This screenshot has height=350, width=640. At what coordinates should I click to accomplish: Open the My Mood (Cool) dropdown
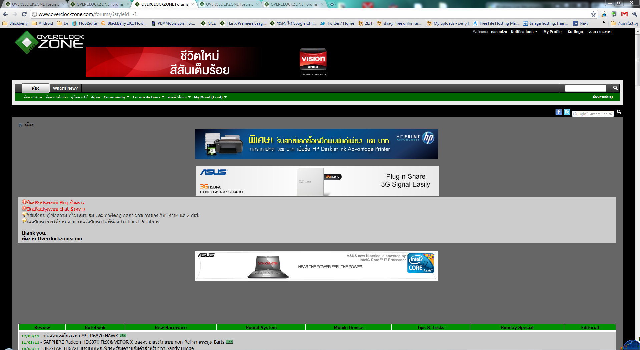click(210, 97)
